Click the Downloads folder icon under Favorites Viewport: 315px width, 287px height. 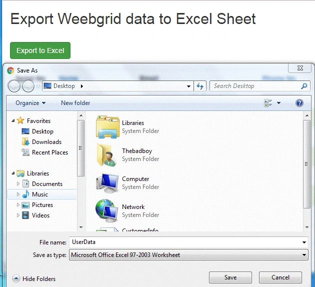[x=25, y=142]
